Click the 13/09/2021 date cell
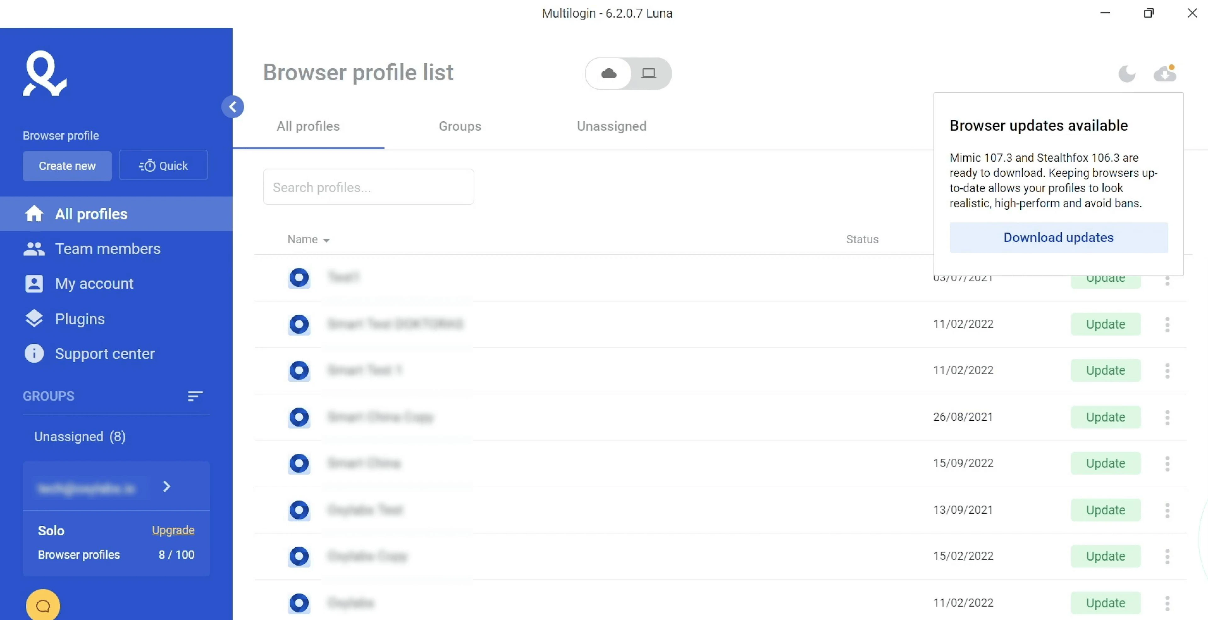Viewport: 1208px width, 620px height. [963, 510]
